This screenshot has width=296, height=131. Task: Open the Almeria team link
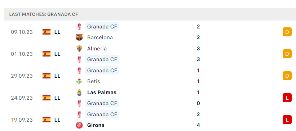point(97,49)
